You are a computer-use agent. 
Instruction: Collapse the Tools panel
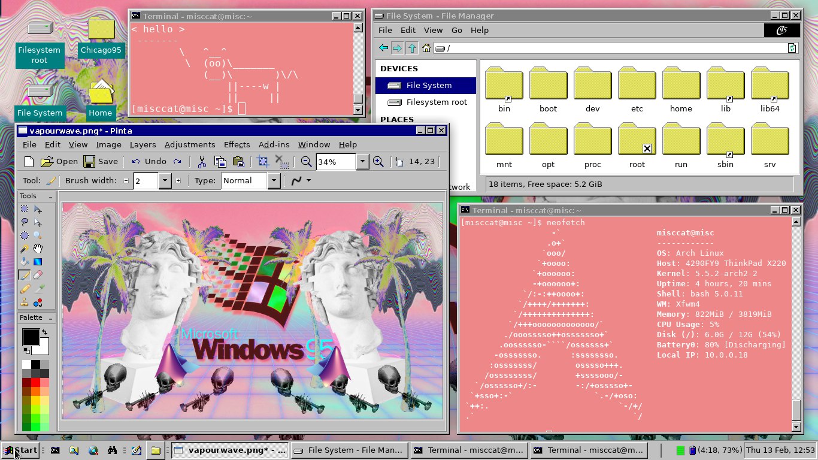click(x=50, y=196)
